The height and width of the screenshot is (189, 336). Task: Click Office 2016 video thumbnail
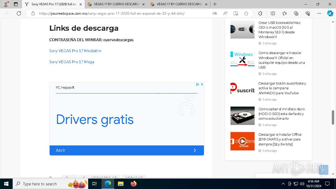point(243,141)
